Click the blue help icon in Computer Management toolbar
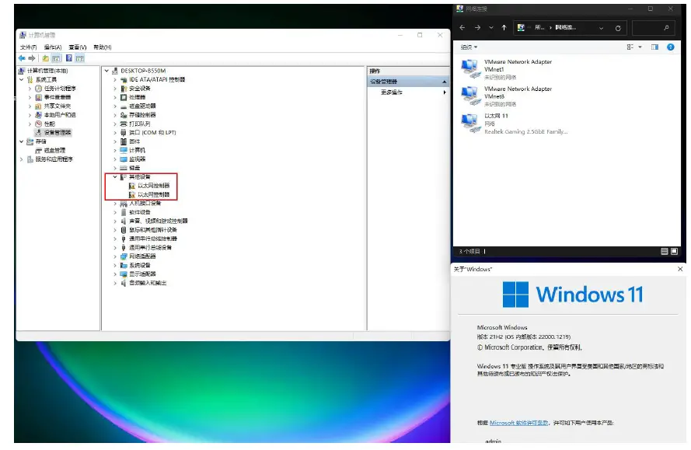 [x=69, y=58]
